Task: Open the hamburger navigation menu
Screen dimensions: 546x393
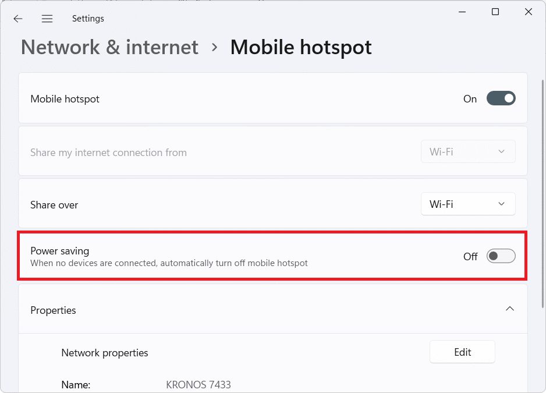Action: pos(47,19)
